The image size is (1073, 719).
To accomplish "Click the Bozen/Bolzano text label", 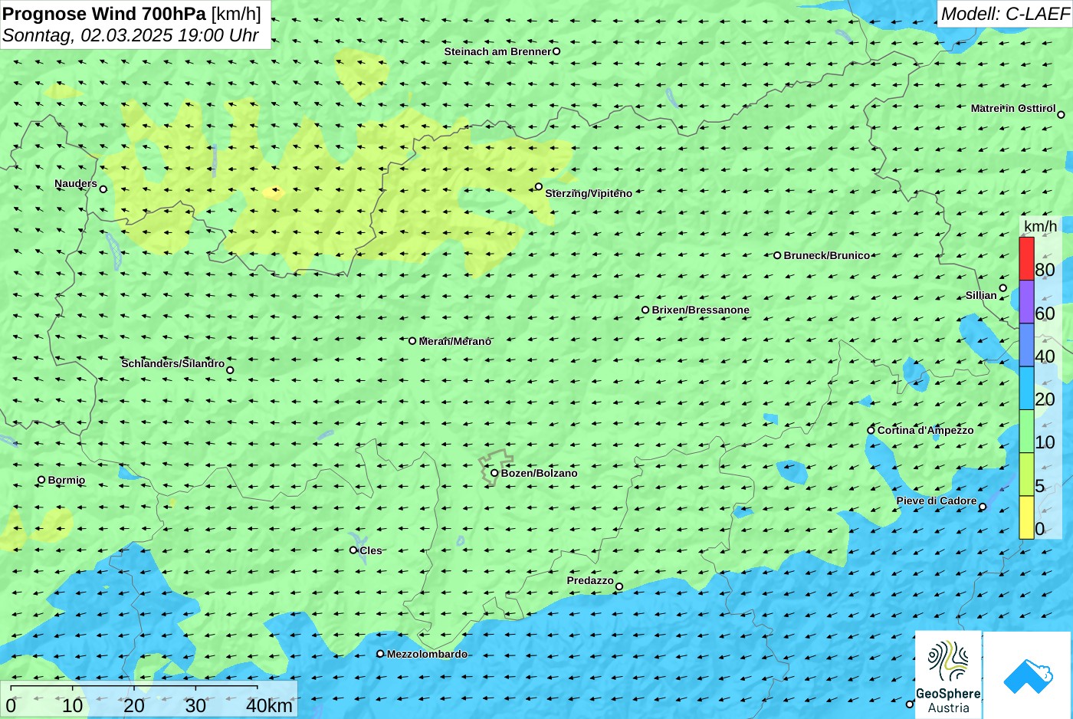I will [x=539, y=473].
